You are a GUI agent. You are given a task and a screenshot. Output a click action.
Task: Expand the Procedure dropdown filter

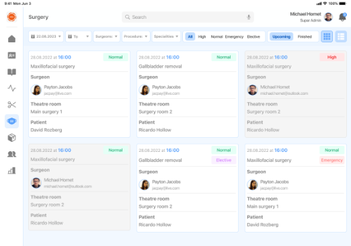tap(136, 36)
